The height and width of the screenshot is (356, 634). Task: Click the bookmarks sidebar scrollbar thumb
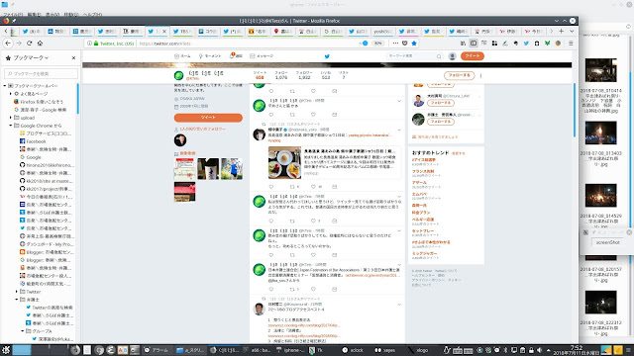(77, 99)
